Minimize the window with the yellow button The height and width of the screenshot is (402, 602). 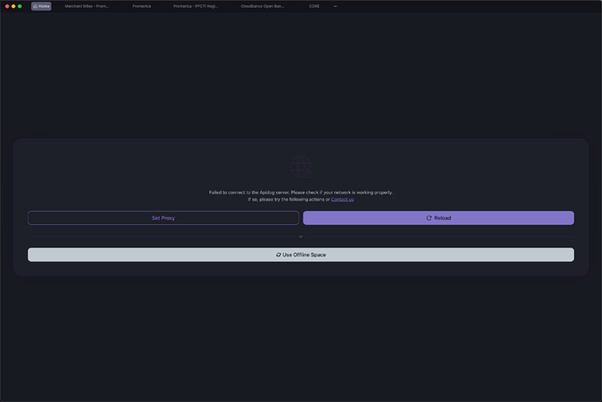coord(13,6)
